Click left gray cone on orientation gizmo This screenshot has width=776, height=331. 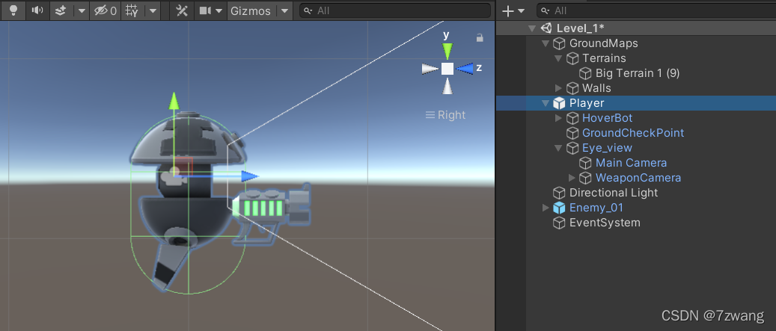(x=430, y=69)
